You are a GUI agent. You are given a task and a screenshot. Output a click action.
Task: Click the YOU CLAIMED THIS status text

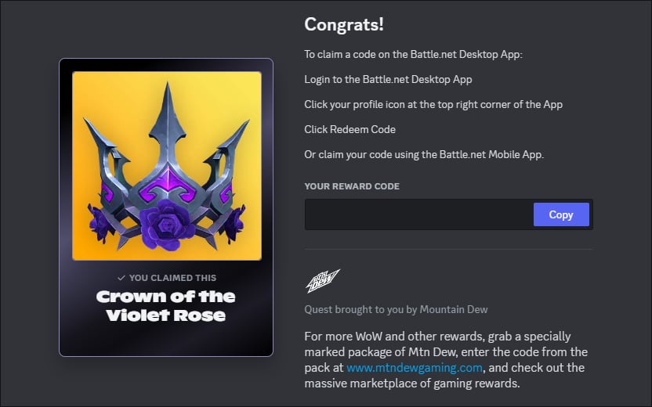(x=172, y=278)
